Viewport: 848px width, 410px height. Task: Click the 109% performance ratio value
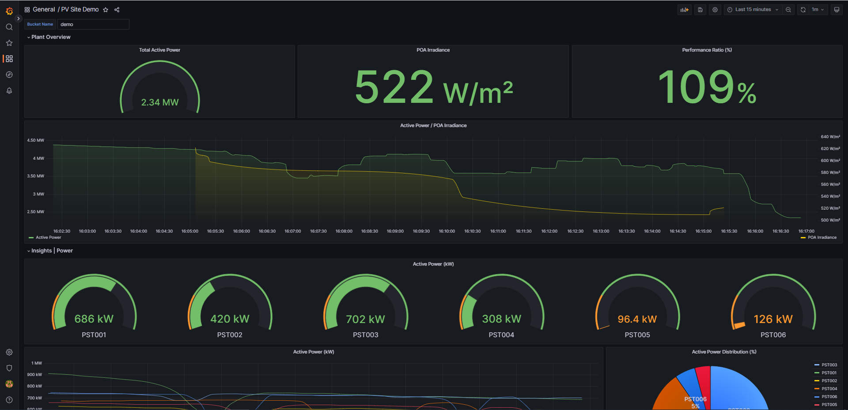(x=707, y=87)
